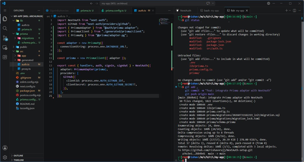The image size is (304, 162).
Task: Open the hamburger application menu
Action: tap(5, 11)
